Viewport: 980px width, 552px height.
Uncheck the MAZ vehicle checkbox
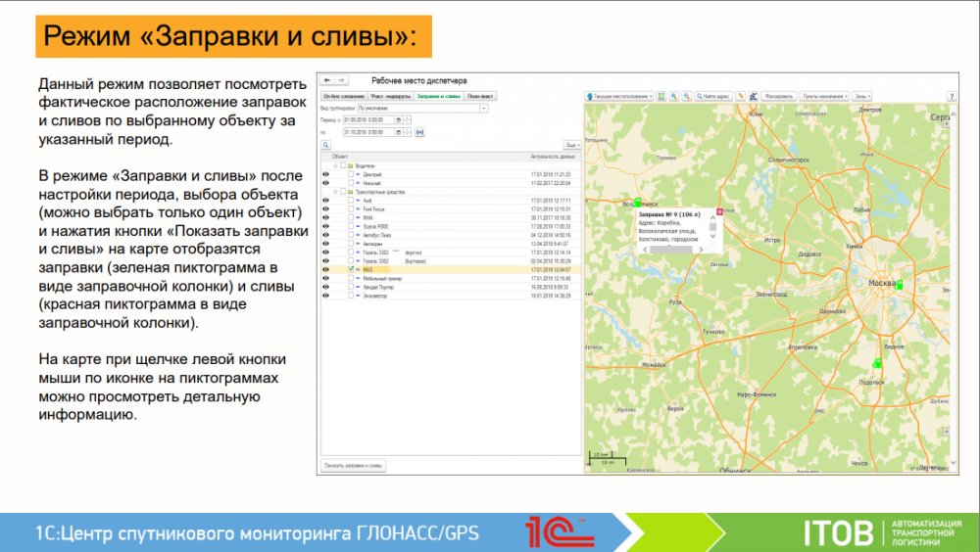(x=351, y=269)
